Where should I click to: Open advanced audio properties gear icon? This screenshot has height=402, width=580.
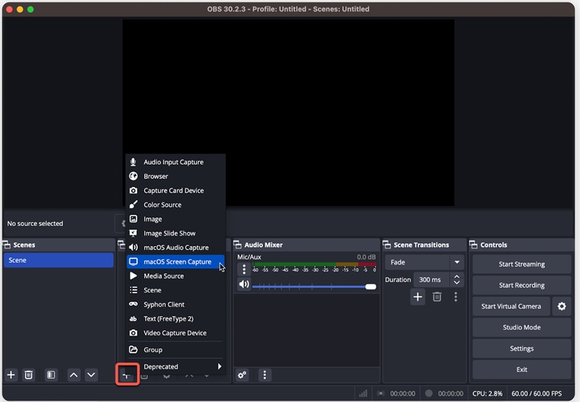point(242,375)
